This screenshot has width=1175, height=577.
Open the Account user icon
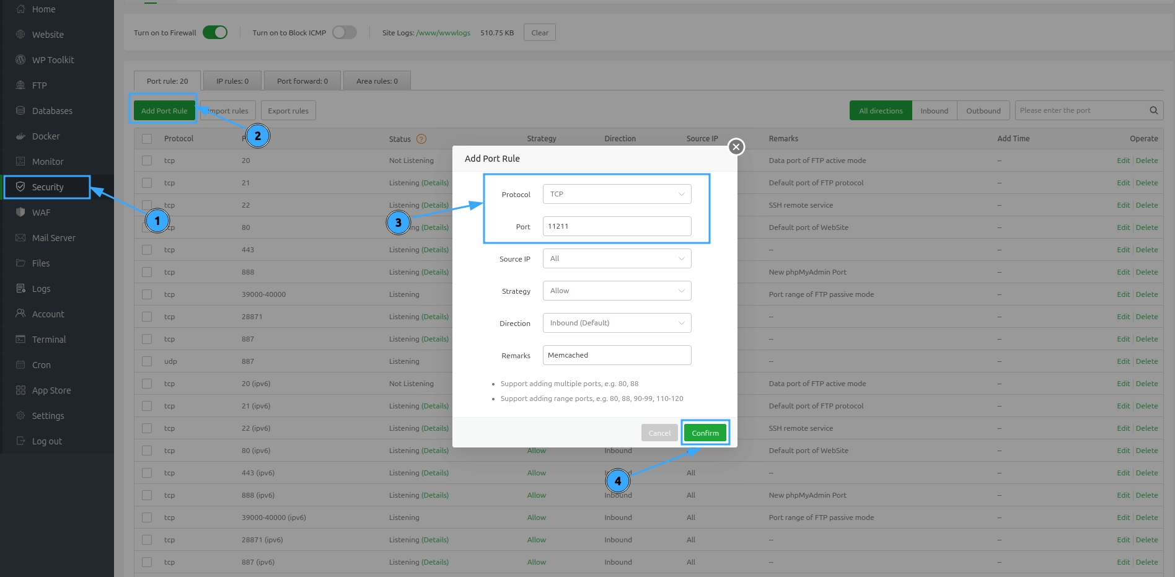click(20, 314)
